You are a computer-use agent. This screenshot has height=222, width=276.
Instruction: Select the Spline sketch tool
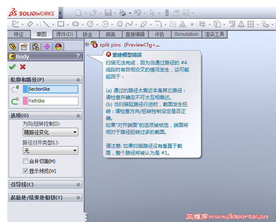pos(129,24)
